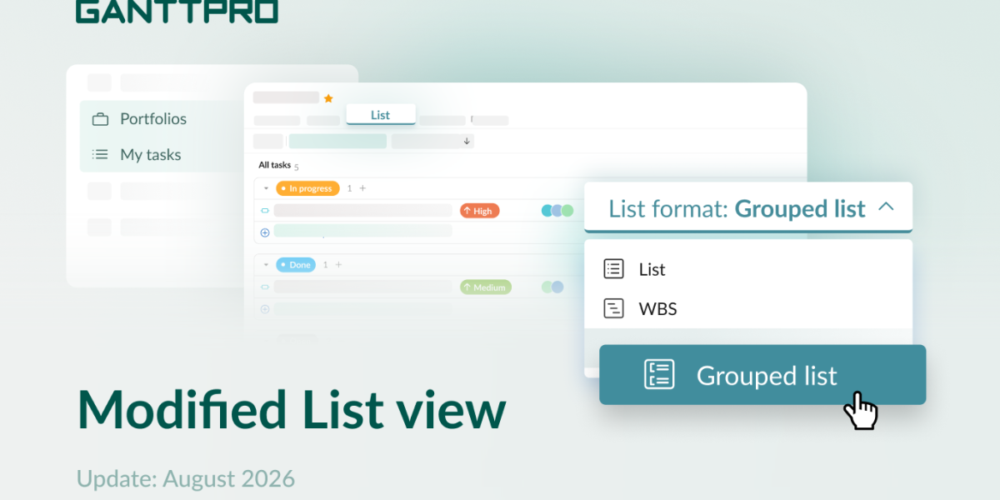Add task with plus beside In progress
This screenshot has height=500, width=1000.
[x=362, y=188]
